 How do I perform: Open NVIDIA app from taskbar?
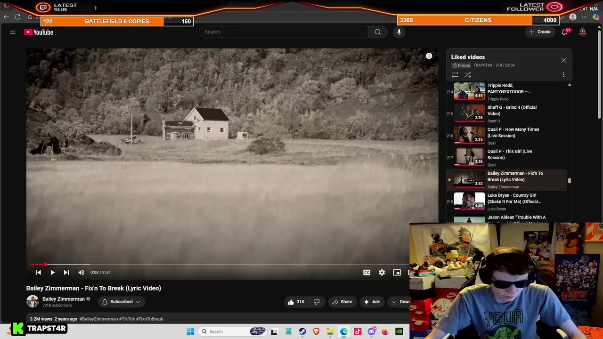tap(399, 331)
